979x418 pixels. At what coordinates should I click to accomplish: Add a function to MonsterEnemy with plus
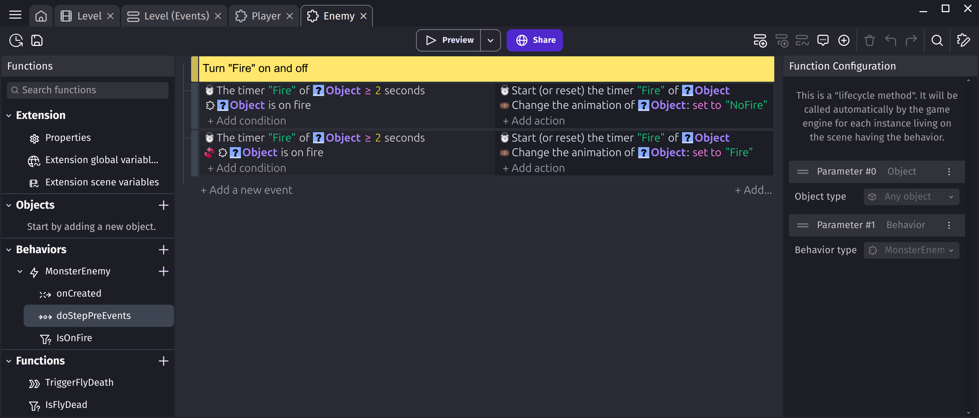tap(163, 271)
